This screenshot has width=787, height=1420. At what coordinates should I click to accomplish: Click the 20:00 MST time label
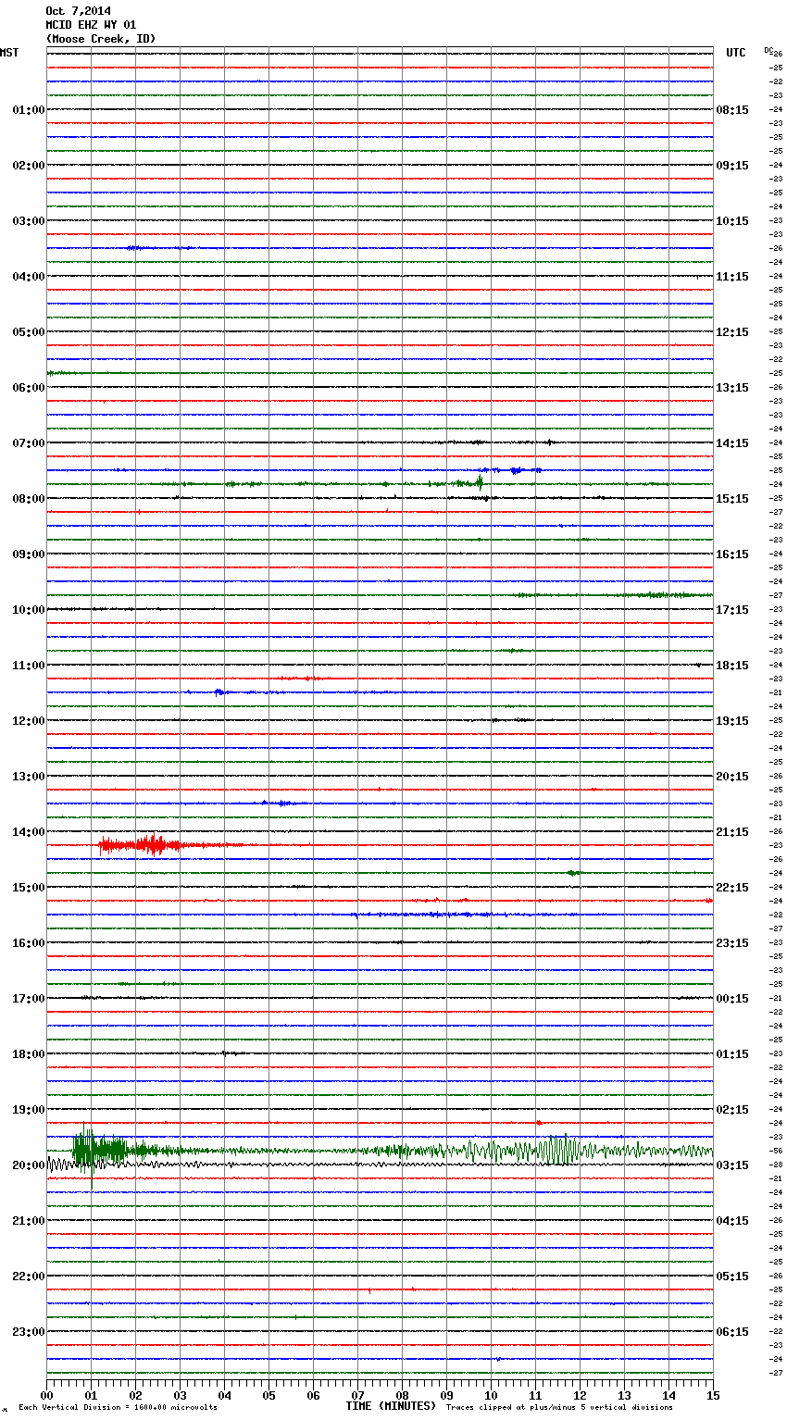(28, 1165)
